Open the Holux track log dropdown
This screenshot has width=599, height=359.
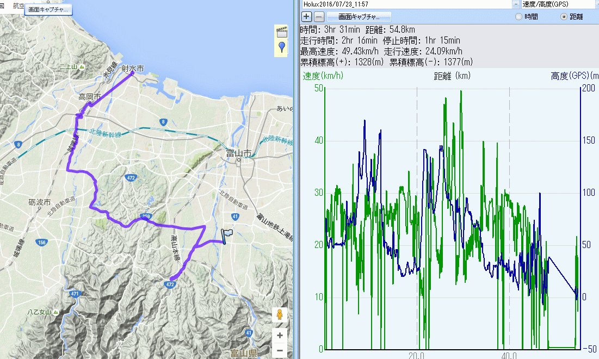pyautogui.click(x=515, y=4)
